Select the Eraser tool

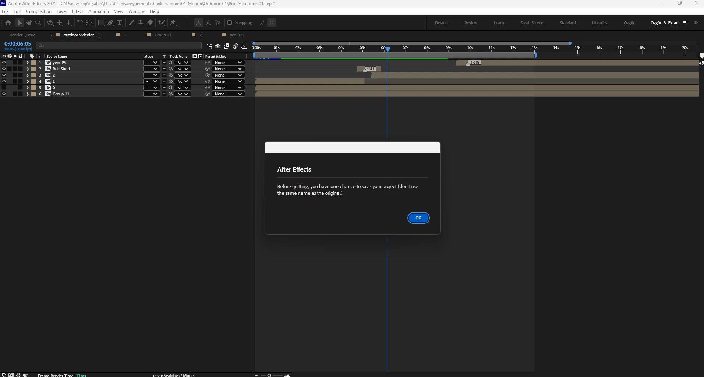[150, 23]
